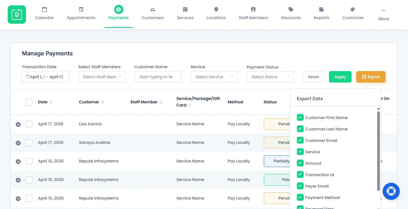The width and height of the screenshot is (408, 209).
Task: Click the Payments dollar icon
Action: 119,9
